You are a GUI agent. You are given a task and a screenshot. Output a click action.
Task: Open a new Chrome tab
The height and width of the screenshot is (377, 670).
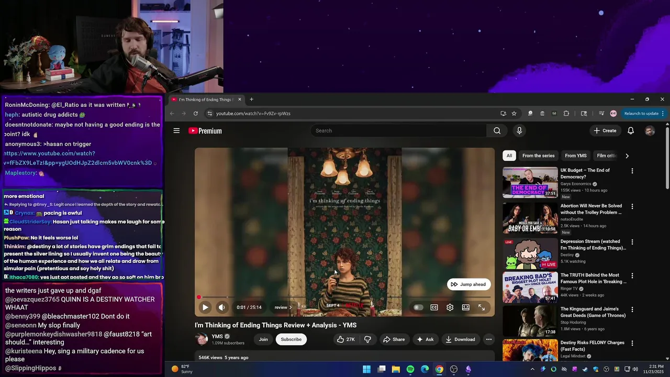(x=251, y=99)
